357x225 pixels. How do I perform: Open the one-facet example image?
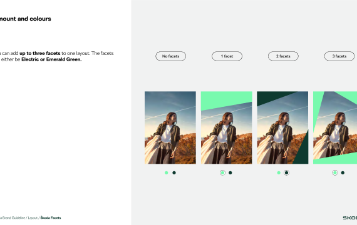coord(226,127)
